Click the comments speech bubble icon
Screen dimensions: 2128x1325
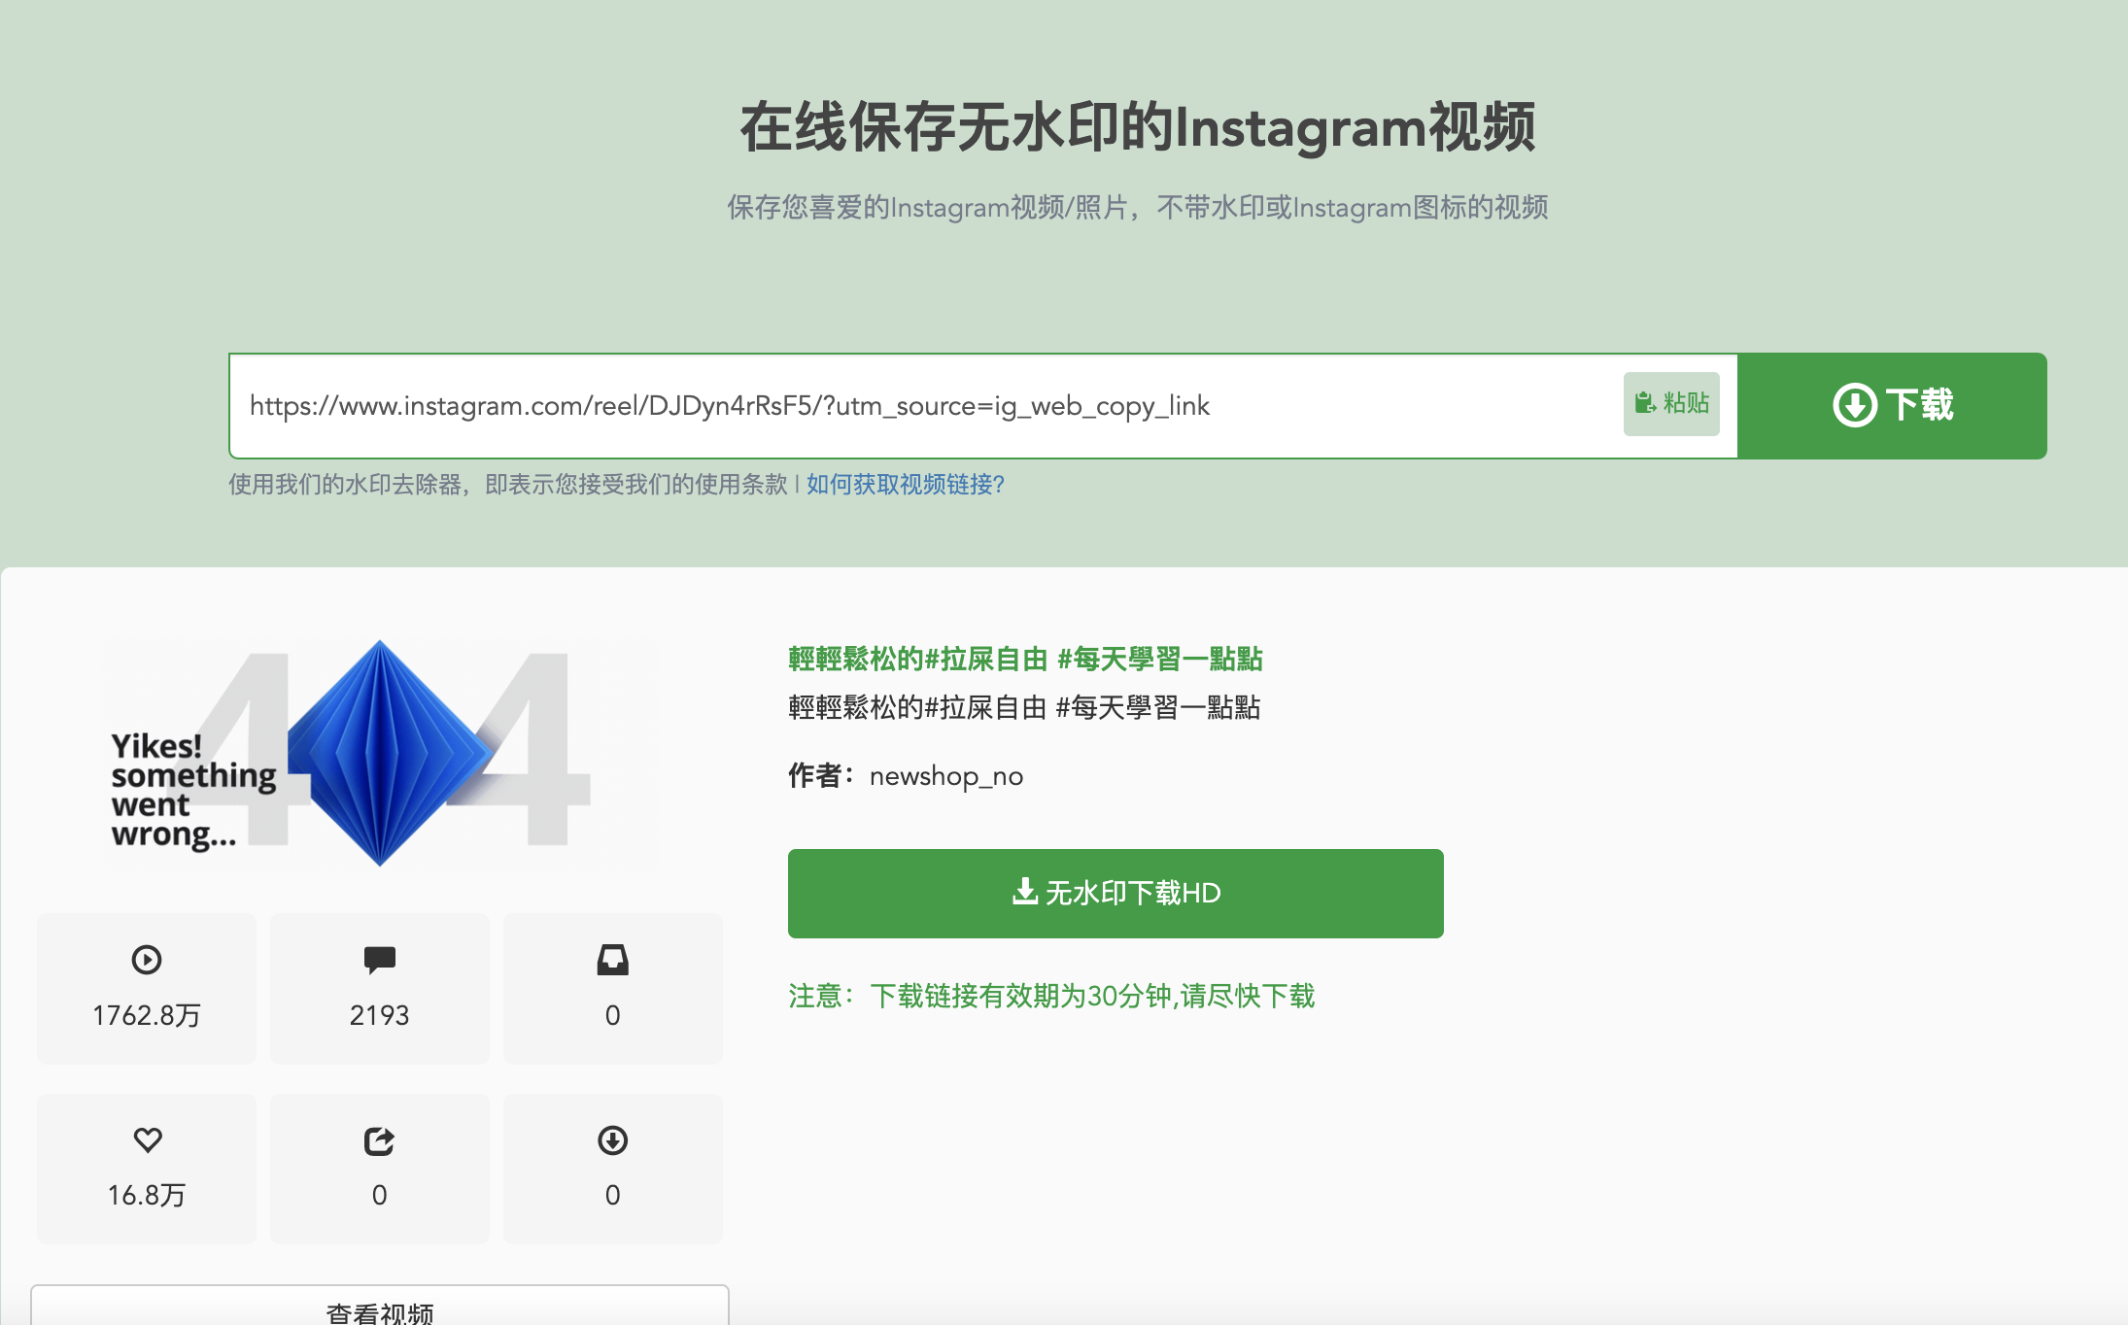(379, 960)
